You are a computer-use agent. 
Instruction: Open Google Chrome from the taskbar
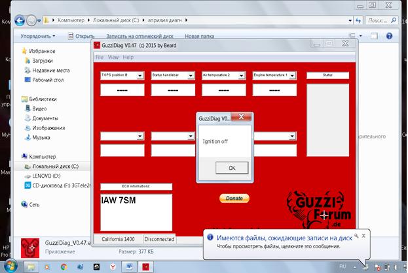click(64, 266)
